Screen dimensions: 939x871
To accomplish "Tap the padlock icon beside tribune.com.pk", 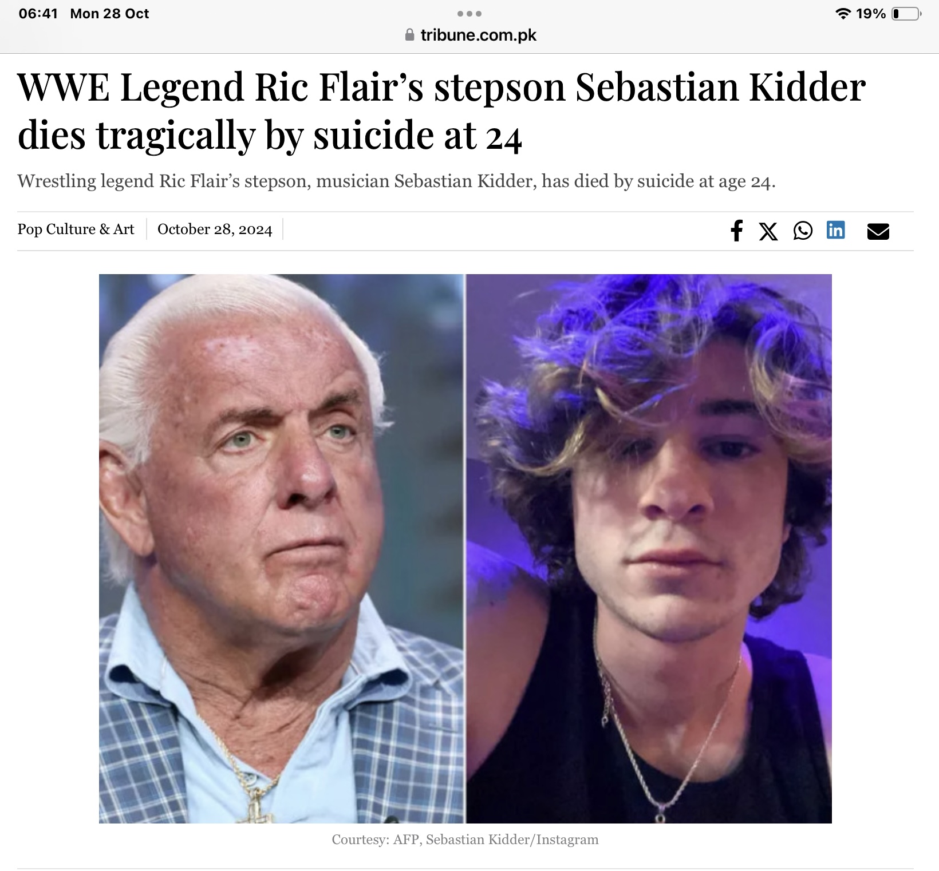I will tap(409, 35).
